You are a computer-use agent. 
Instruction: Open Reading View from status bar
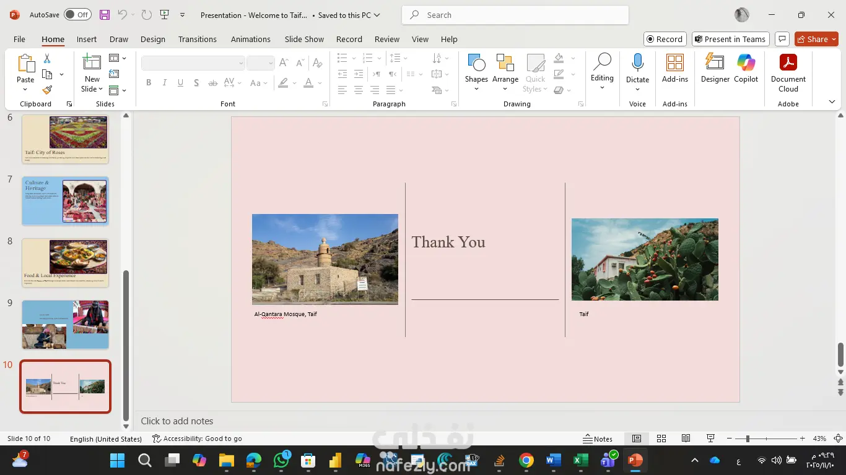(686, 439)
